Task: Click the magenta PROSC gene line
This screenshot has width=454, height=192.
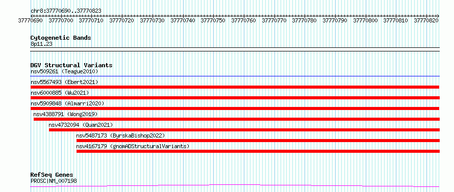Action: [235, 185]
